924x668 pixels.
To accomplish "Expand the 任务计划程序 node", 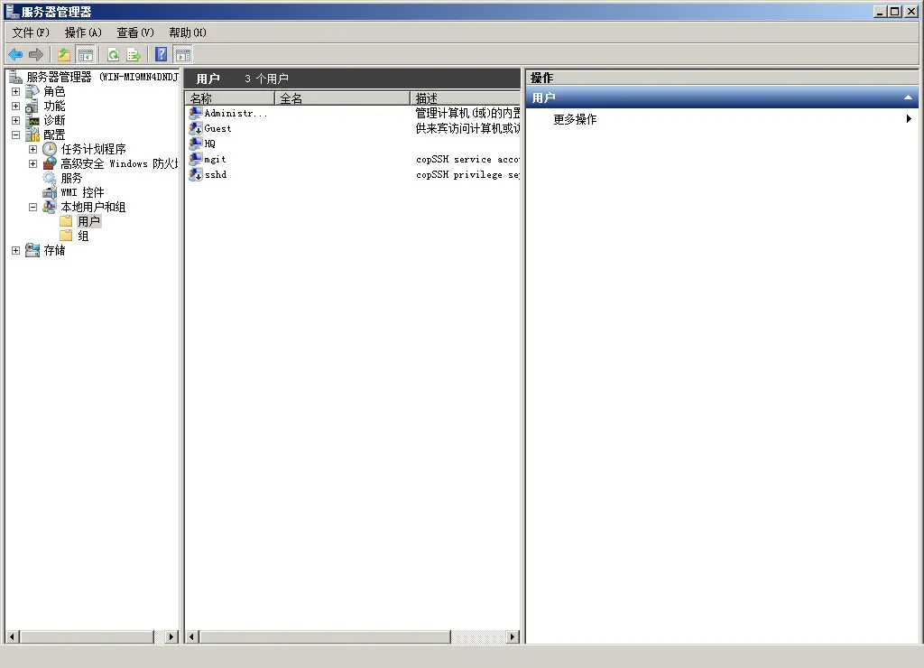I will point(33,149).
